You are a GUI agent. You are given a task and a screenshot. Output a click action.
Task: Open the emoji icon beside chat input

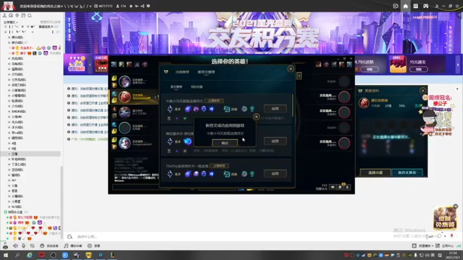69,236
